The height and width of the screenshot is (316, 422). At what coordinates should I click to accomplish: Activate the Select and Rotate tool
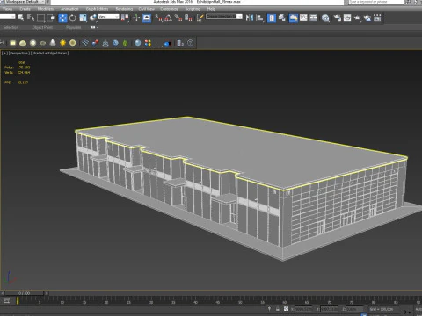pos(73,18)
